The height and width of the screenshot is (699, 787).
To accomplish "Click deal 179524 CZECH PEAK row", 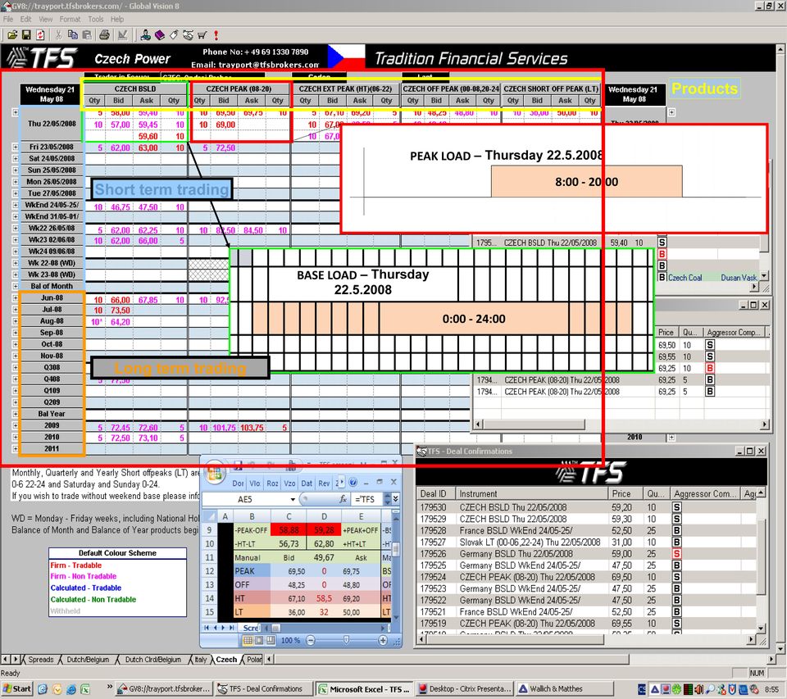I will coord(585,577).
